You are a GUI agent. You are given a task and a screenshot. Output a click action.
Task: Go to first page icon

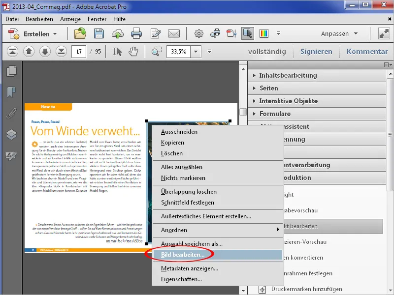coord(12,52)
